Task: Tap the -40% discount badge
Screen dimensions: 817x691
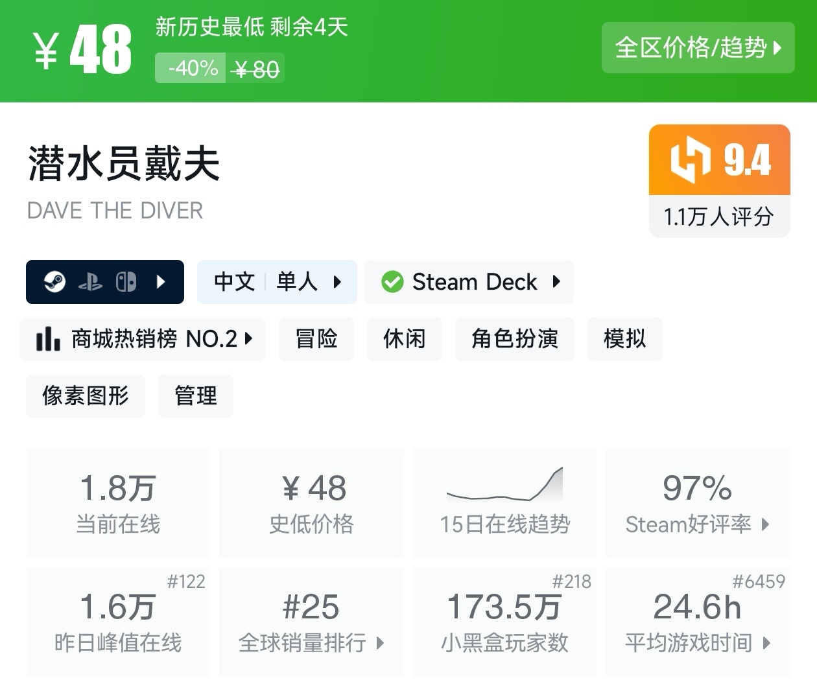Action: pyautogui.click(x=192, y=68)
